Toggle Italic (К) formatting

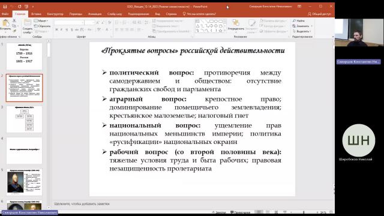(61, 29)
